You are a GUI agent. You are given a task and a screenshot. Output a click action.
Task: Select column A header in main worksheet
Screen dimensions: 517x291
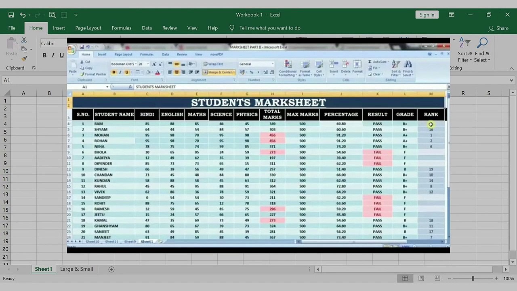pyautogui.click(x=23, y=93)
